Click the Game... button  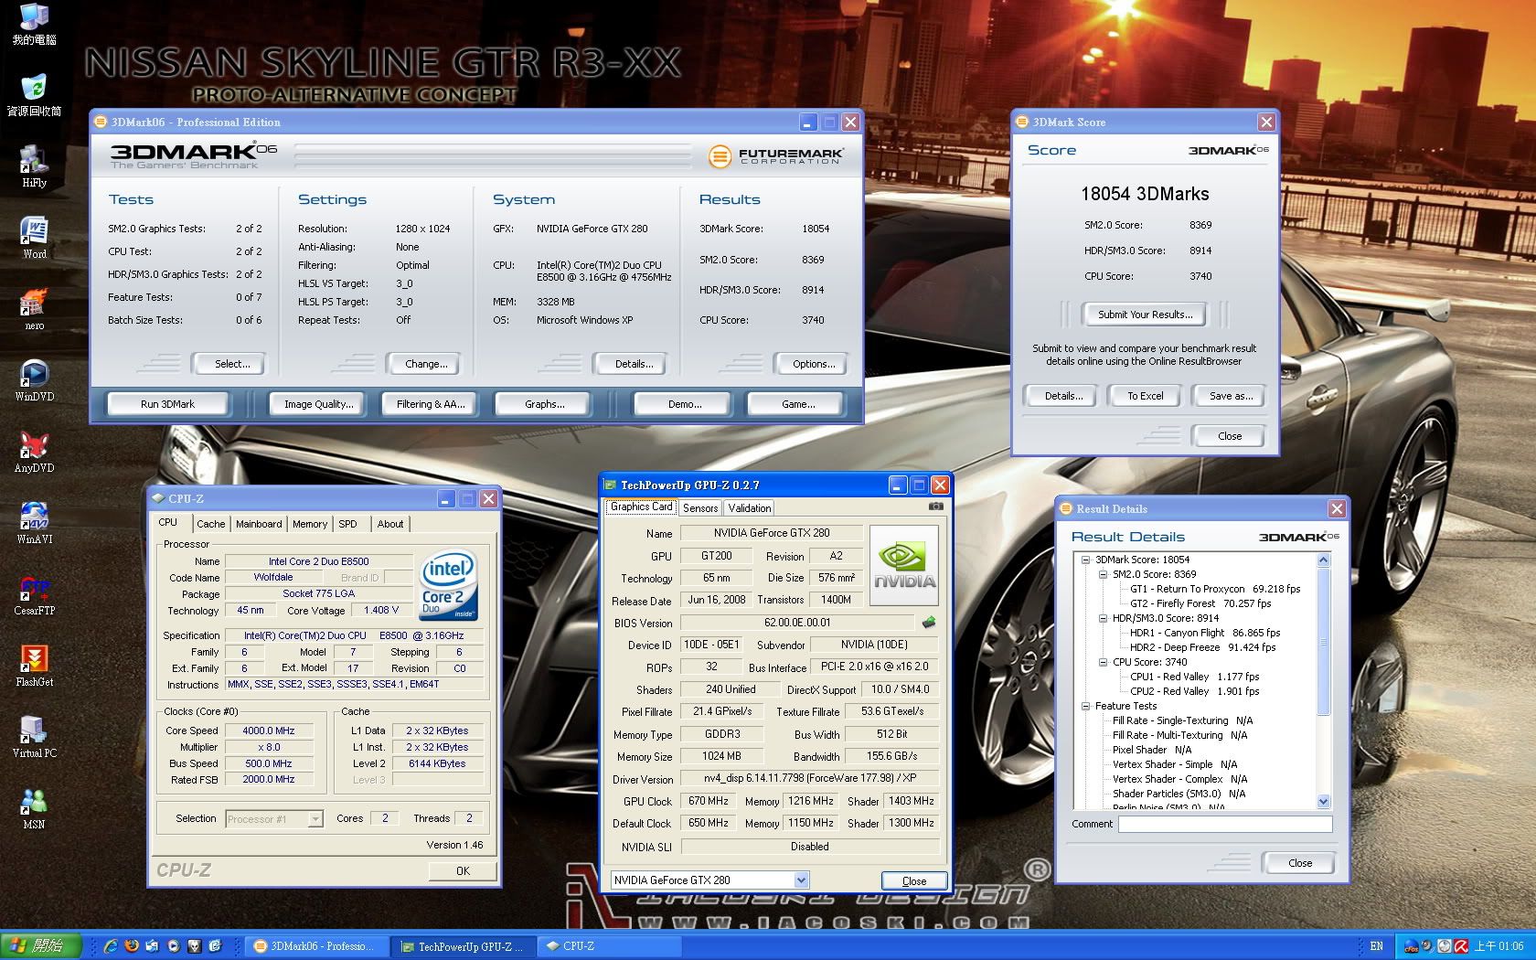tap(798, 404)
